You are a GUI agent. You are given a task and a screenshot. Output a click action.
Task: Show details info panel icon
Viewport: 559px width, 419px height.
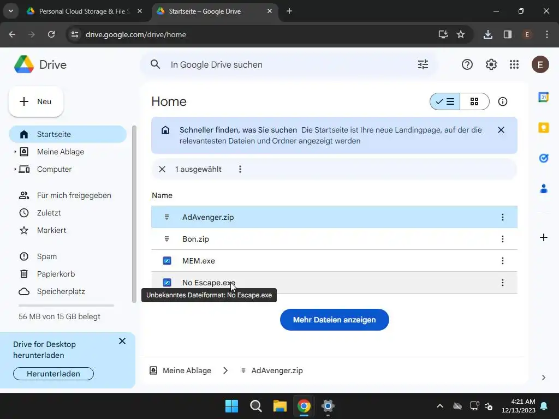(503, 101)
